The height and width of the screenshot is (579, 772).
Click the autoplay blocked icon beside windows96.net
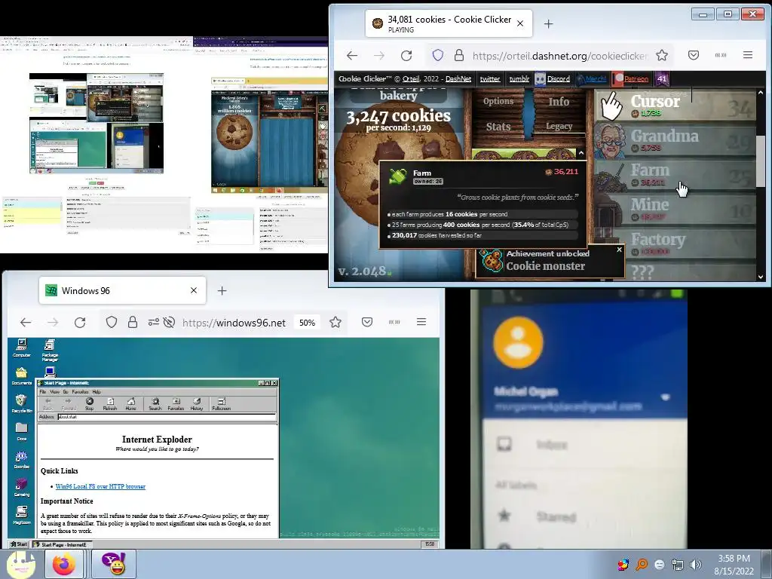point(169,323)
